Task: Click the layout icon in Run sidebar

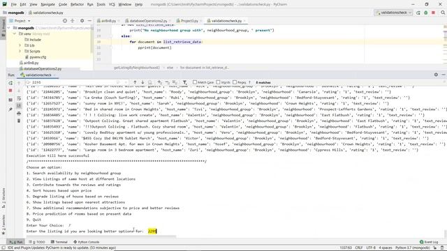Action: pyautogui.click(x=10, y=100)
